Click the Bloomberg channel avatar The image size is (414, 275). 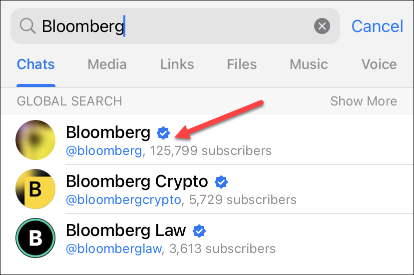click(x=35, y=140)
